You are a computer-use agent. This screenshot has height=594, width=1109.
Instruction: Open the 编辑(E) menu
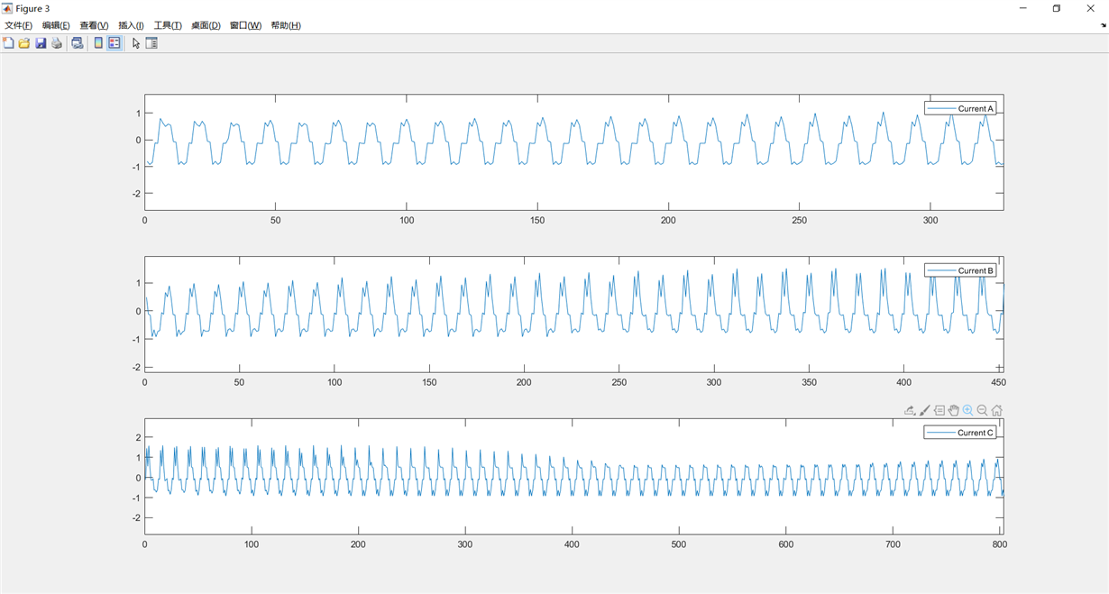tap(56, 25)
